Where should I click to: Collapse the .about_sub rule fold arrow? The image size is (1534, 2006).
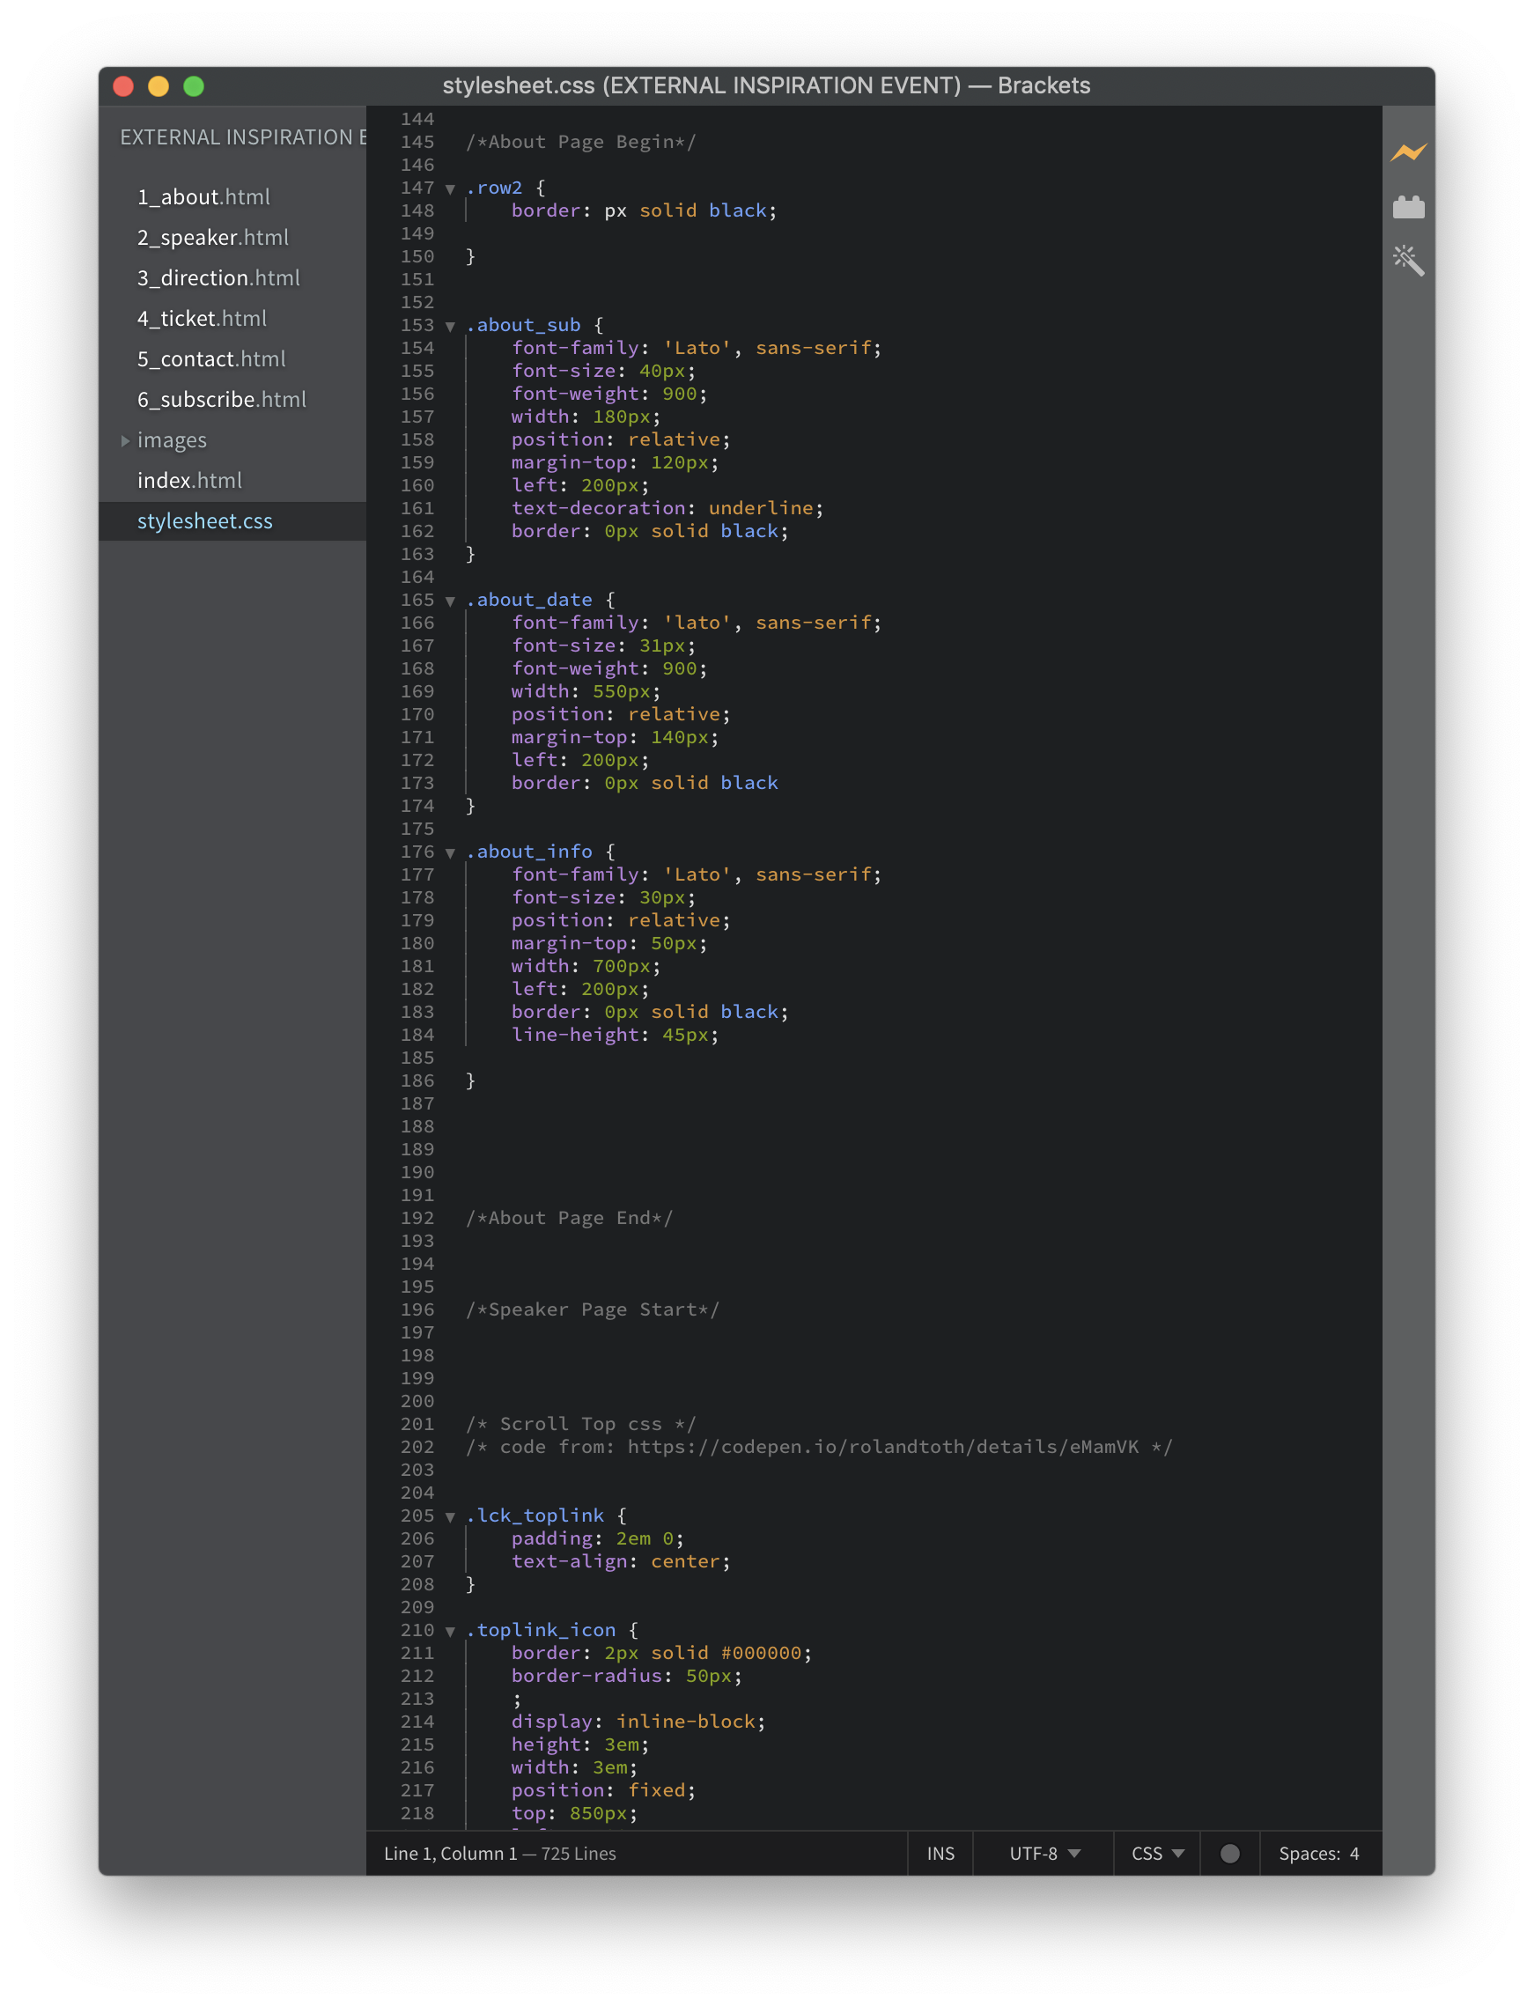tap(450, 326)
